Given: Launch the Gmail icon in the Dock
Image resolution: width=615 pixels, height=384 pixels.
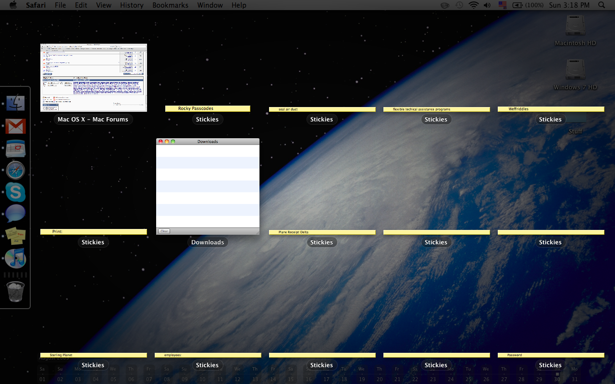Looking at the screenshot, I should 15,126.
